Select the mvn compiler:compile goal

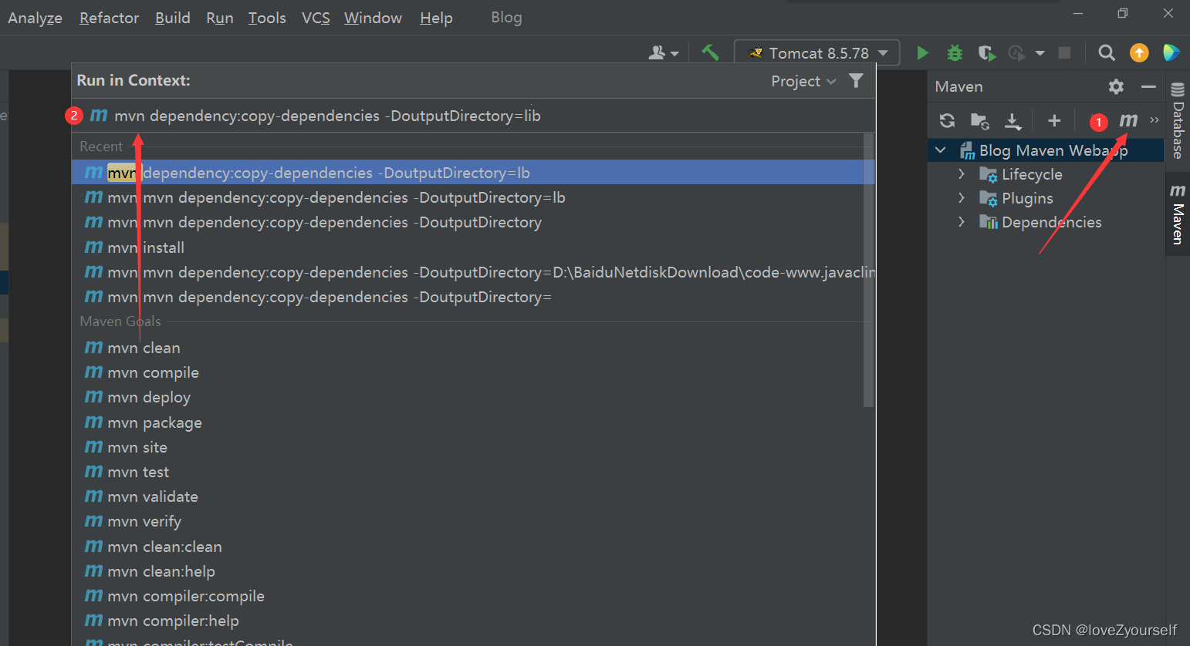[x=473, y=596]
